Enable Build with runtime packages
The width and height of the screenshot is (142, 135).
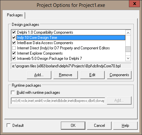13,93
